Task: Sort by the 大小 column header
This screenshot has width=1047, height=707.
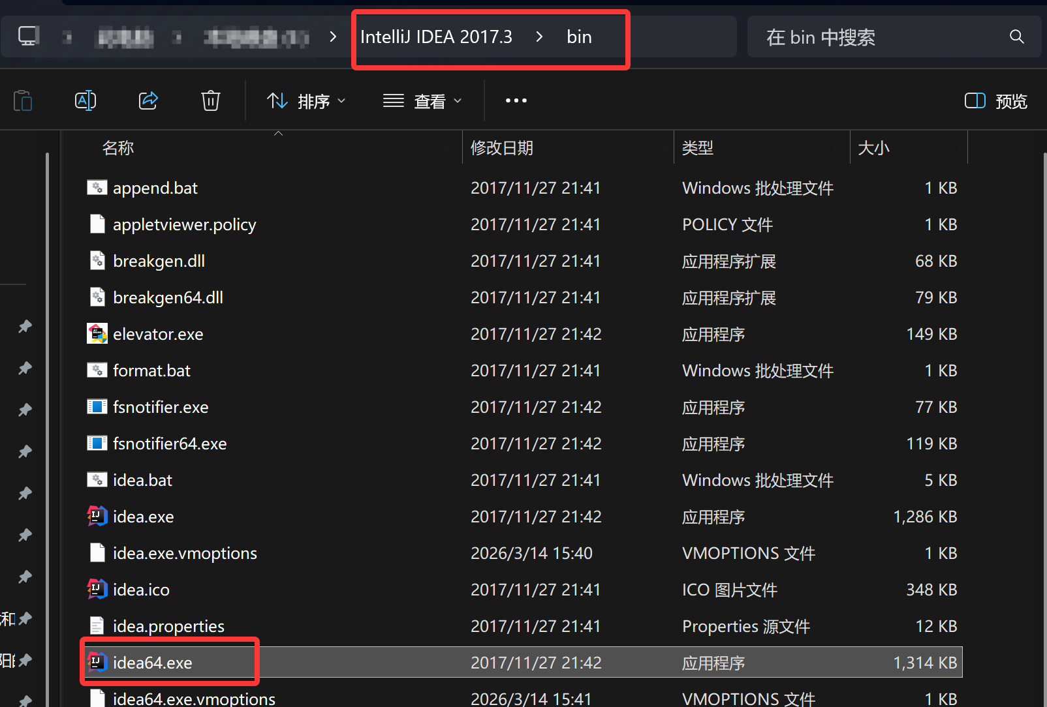Action: (873, 148)
